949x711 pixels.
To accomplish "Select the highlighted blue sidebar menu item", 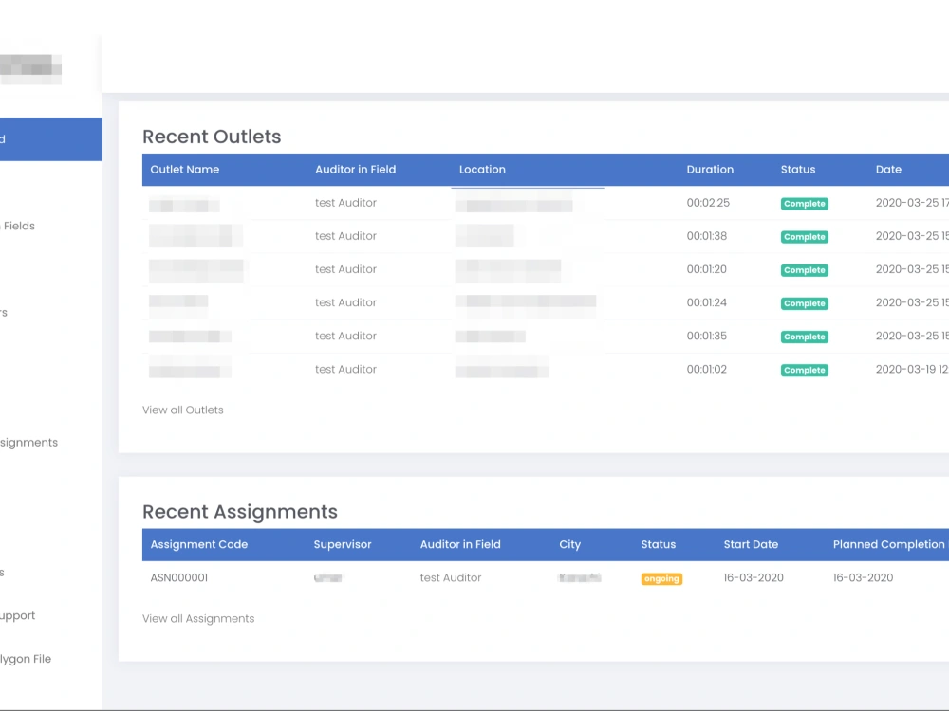I will (x=51, y=139).
